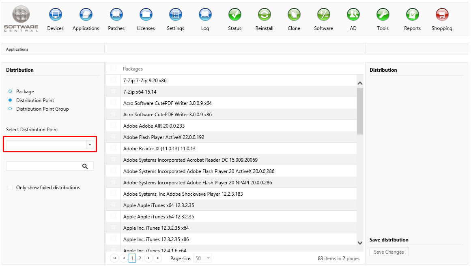
Task: Open the Page size dropdown
Action: tap(208, 258)
